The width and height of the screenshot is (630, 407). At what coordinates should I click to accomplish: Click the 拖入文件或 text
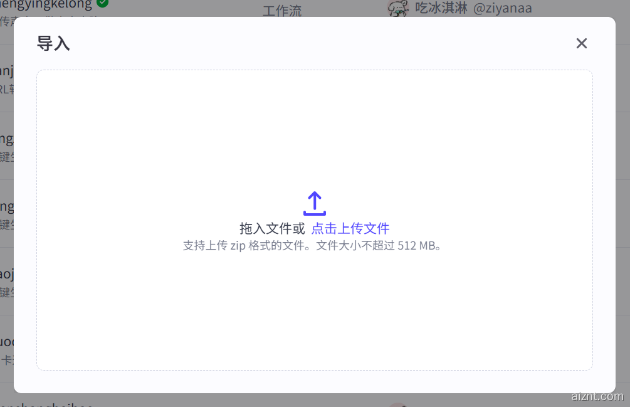coord(273,229)
